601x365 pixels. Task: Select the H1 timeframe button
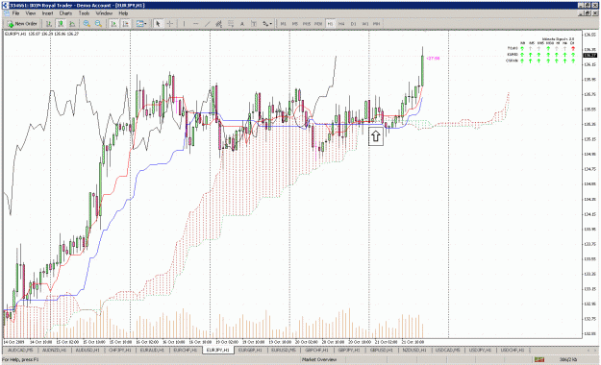pyautogui.click(x=330, y=24)
